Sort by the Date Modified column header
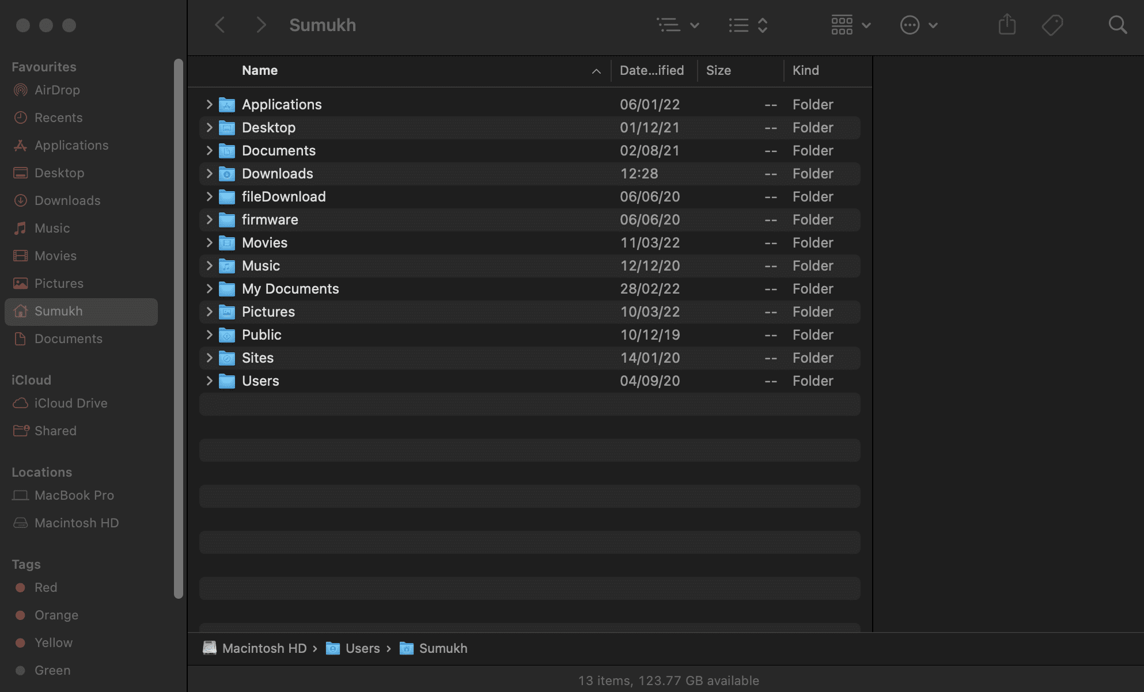The width and height of the screenshot is (1144, 692). click(652, 70)
